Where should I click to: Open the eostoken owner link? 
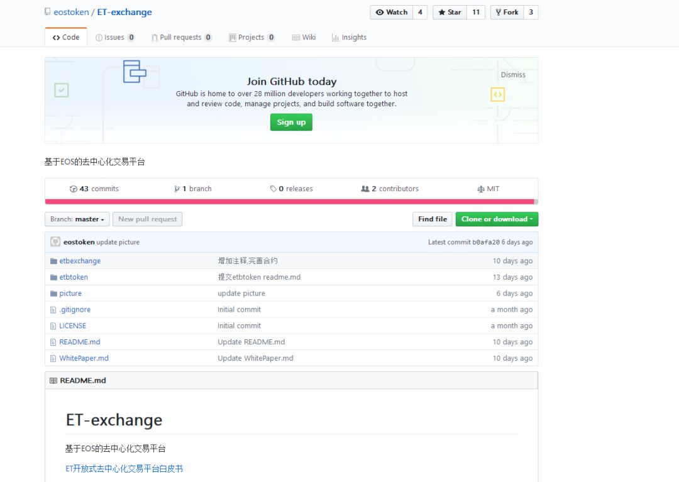[72, 12]
